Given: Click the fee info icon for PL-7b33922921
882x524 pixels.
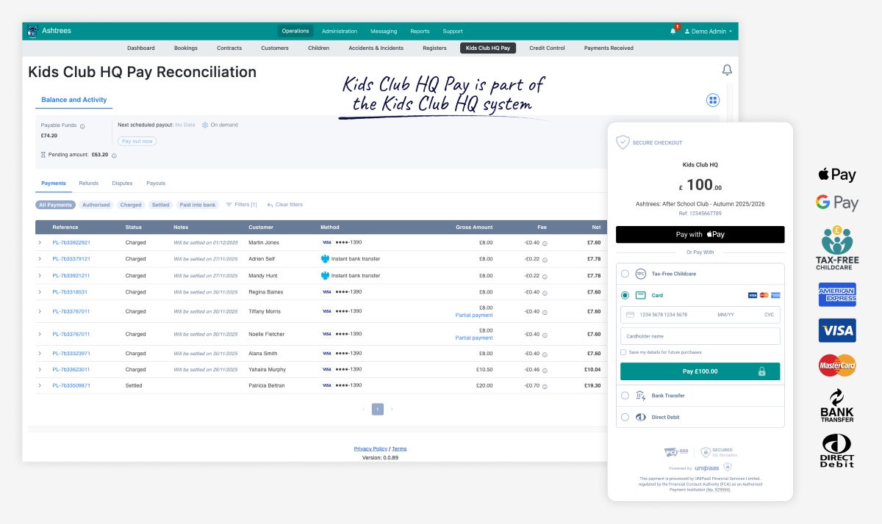Looking at the screenshot, I should pos(545,243).
